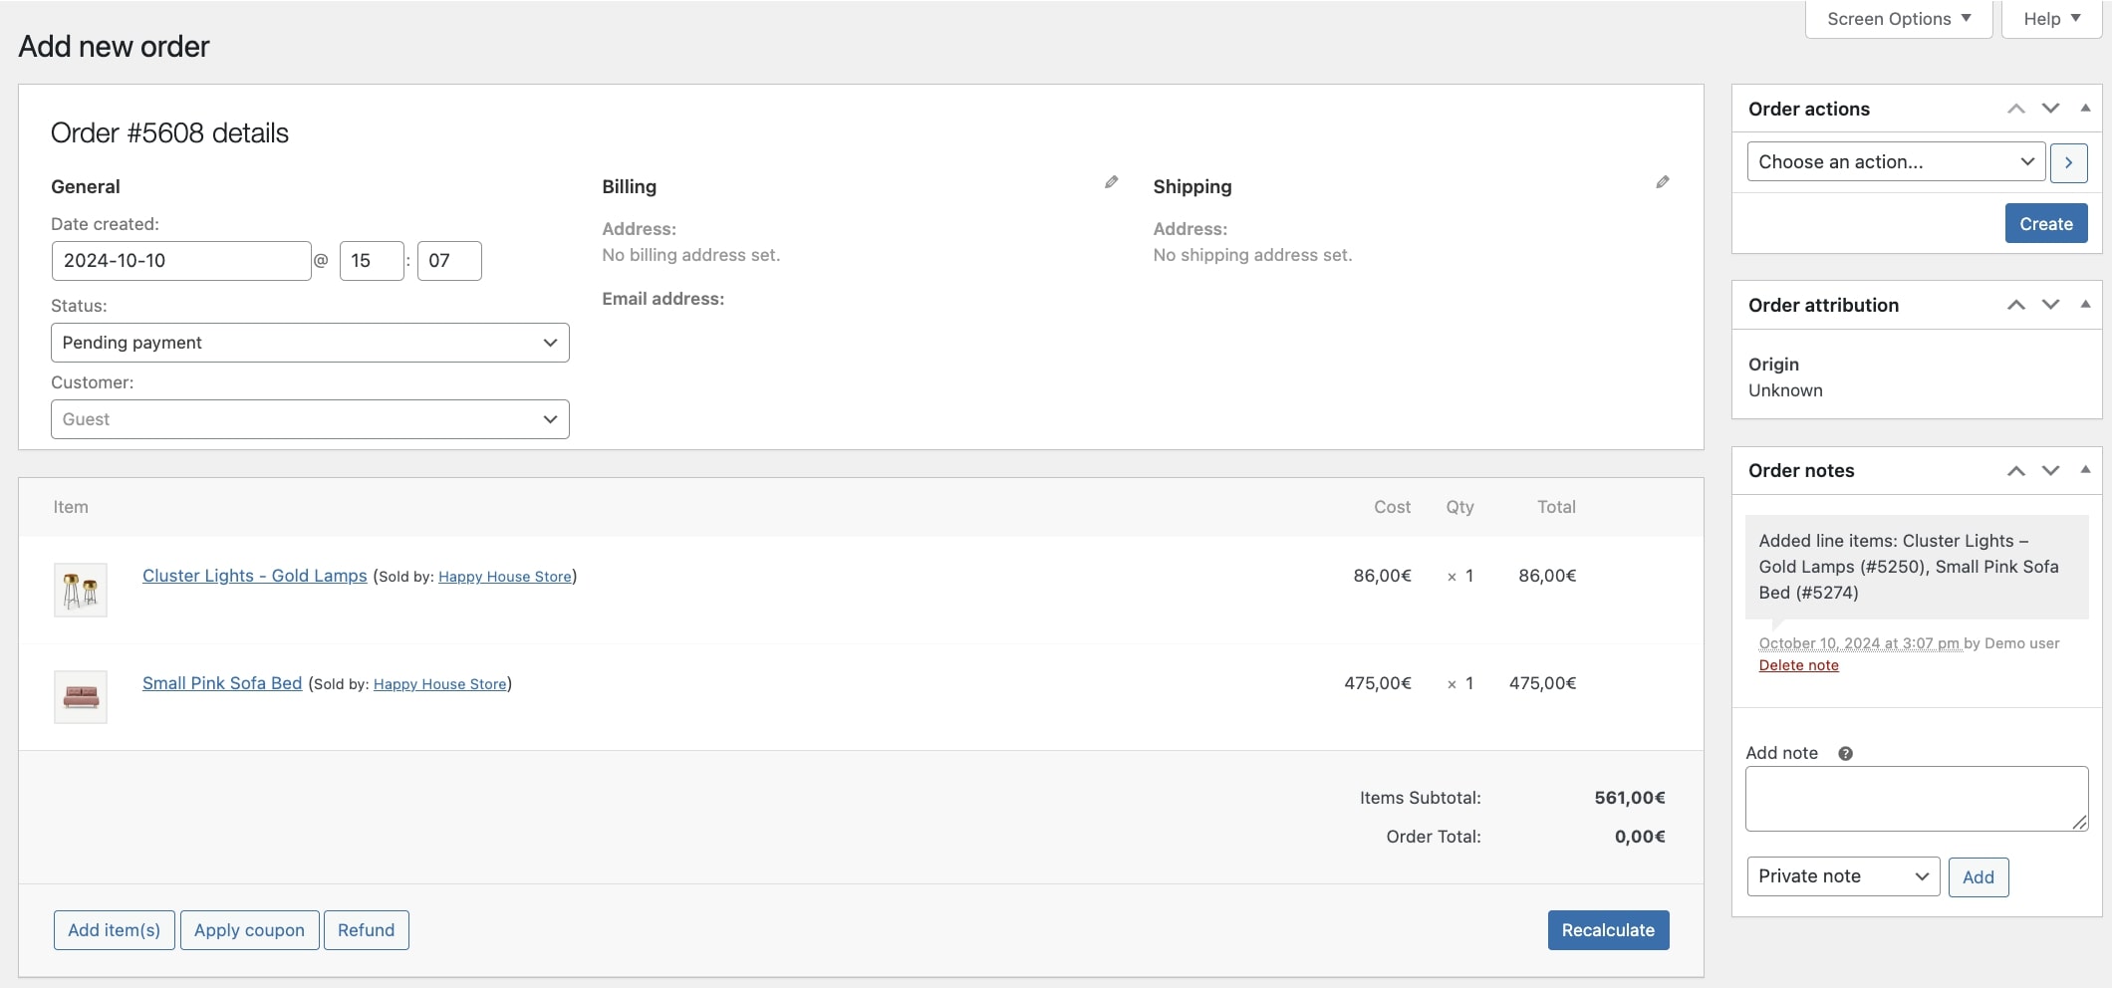Focus the hour field showing 15
Screen dimensions: 2112x988
372,261
